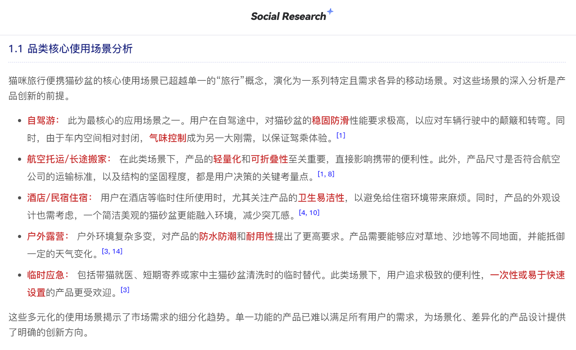Click the highlighted keyword 稳固防滑

330,121
